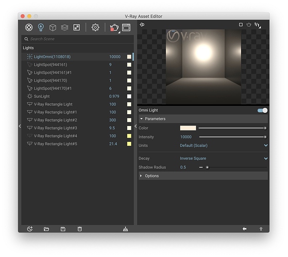Image resolution: width=288 pixels, height=257 pixels.
Task: Toggle the LightSpot(944161)#1 light icon
Action: [x=29, y=72]
